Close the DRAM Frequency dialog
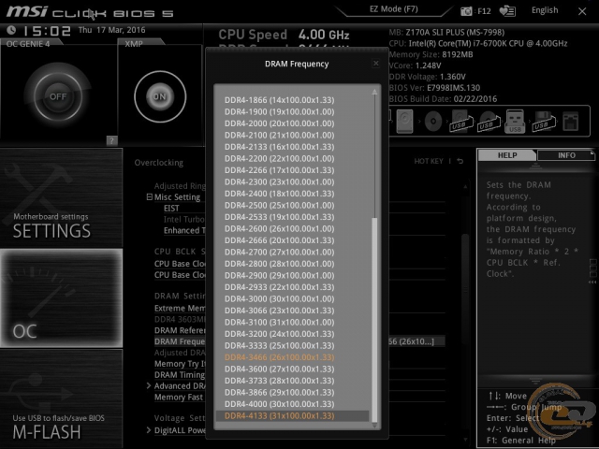The image size is (599, 449). tap(376, 64)
